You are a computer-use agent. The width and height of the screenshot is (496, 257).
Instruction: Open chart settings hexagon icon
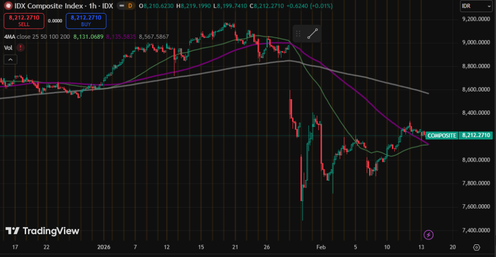coord(477,247)
